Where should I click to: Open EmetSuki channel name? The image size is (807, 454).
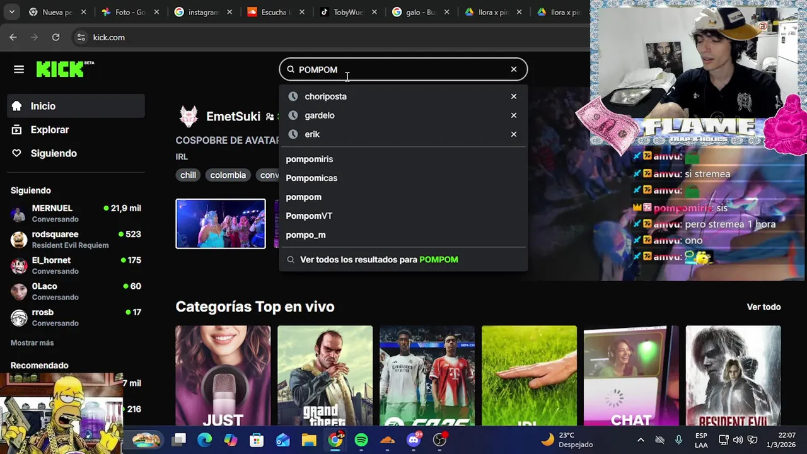click(233, 117)
